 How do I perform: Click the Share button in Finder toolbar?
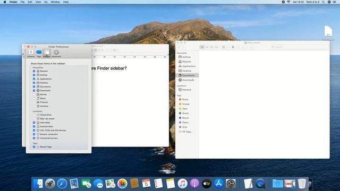[243, 47]
